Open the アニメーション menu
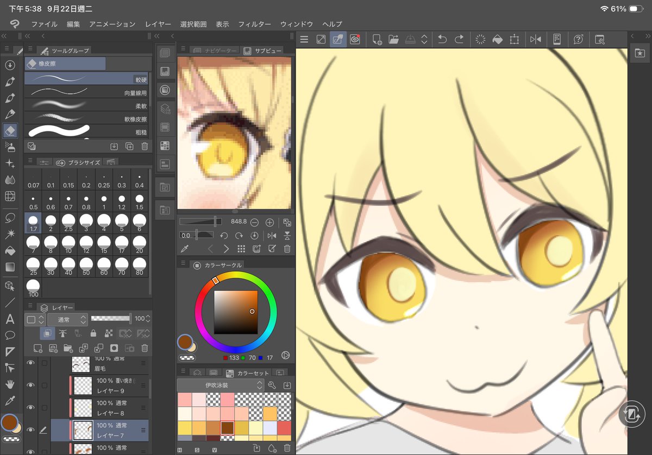This screenshot has height=455, width=652. (x=112, y=24)
